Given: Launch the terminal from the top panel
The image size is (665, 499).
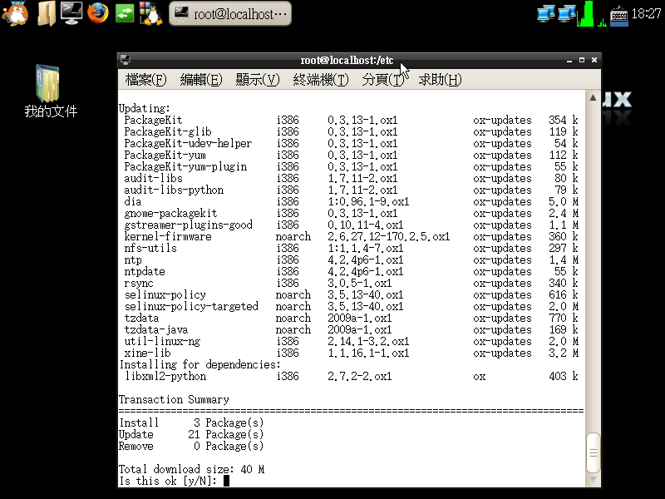Looking at the screenshot, I should click(x=71, y=12).
